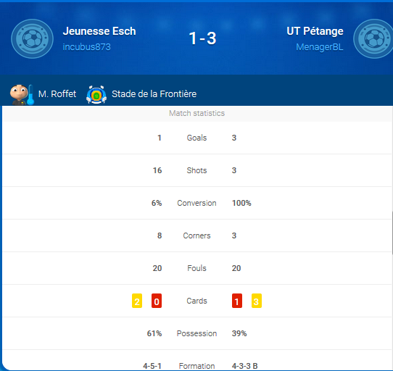Select the Jeunesse Esch team name

(99, 31)
